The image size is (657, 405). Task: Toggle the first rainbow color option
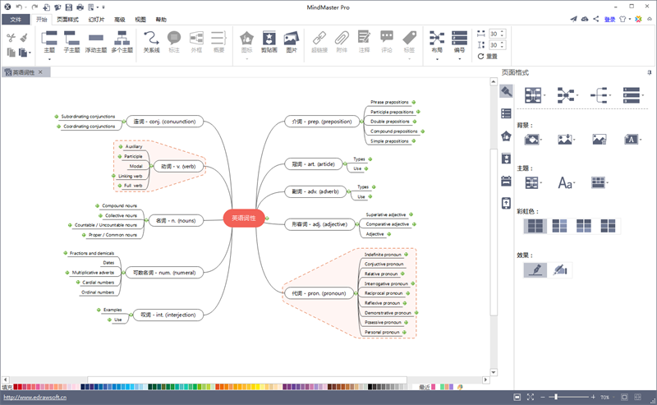[535, 226]
